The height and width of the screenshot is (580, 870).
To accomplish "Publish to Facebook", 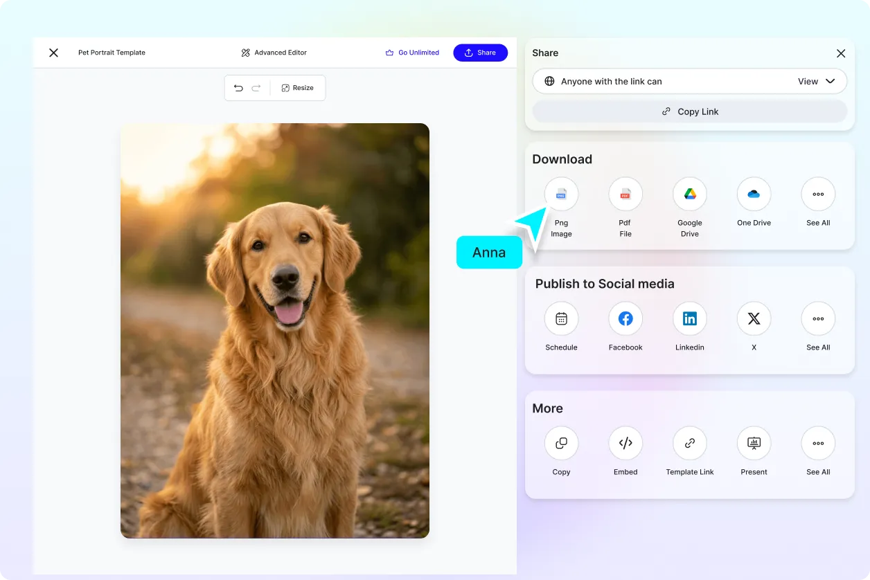I will pyautogui.click(x=625, y=319).
